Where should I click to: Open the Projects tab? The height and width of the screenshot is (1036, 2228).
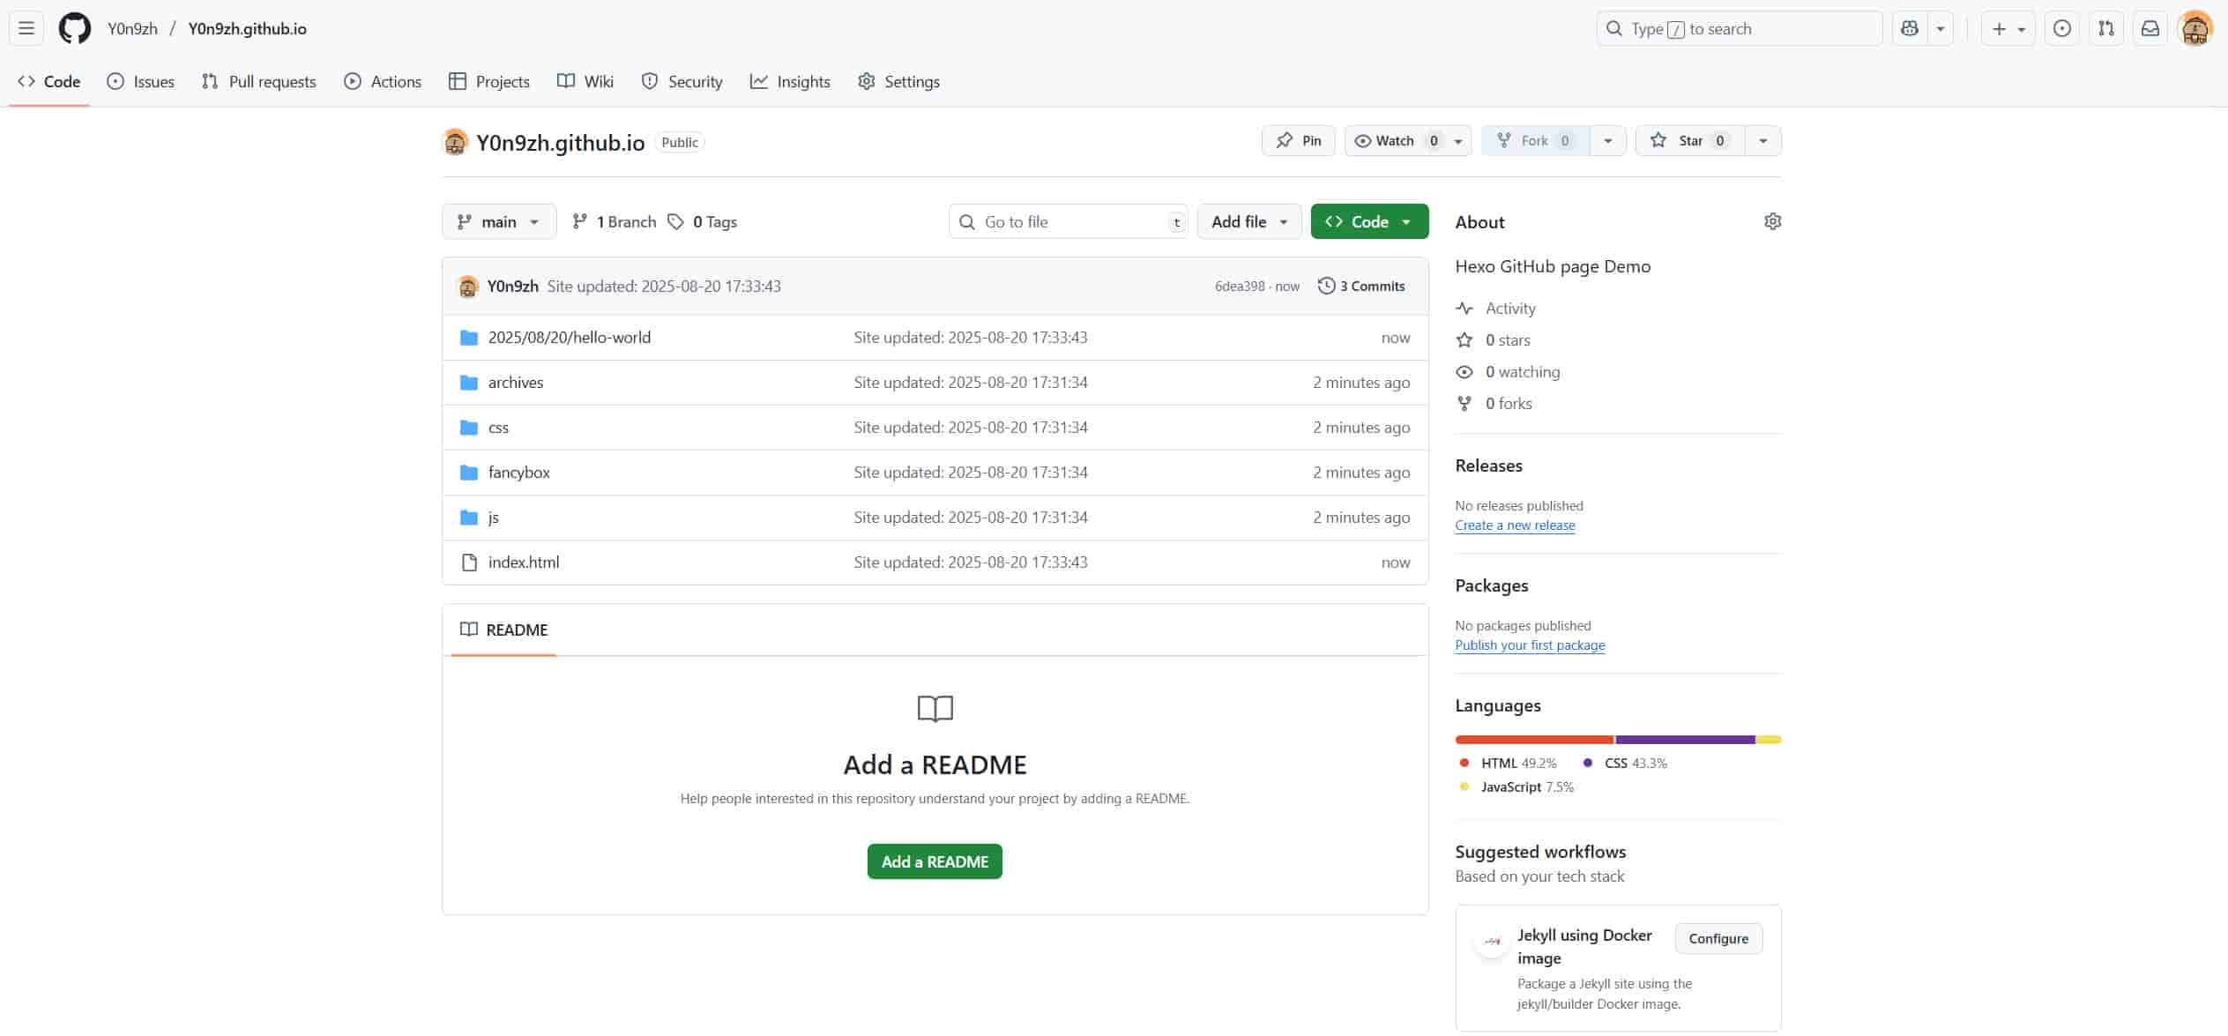[x=489, y=81]
